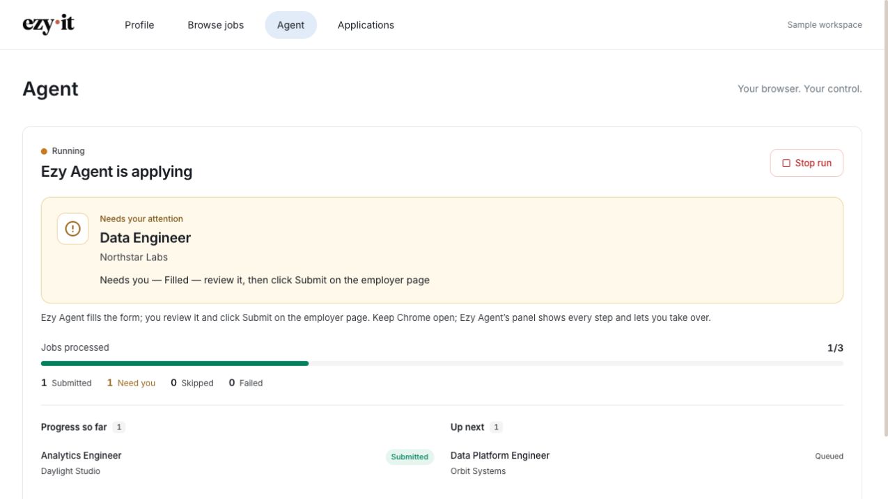Viewport: 888px width, 499px height.
Task: Click the Running status indicator
Action: coord(63,151)
